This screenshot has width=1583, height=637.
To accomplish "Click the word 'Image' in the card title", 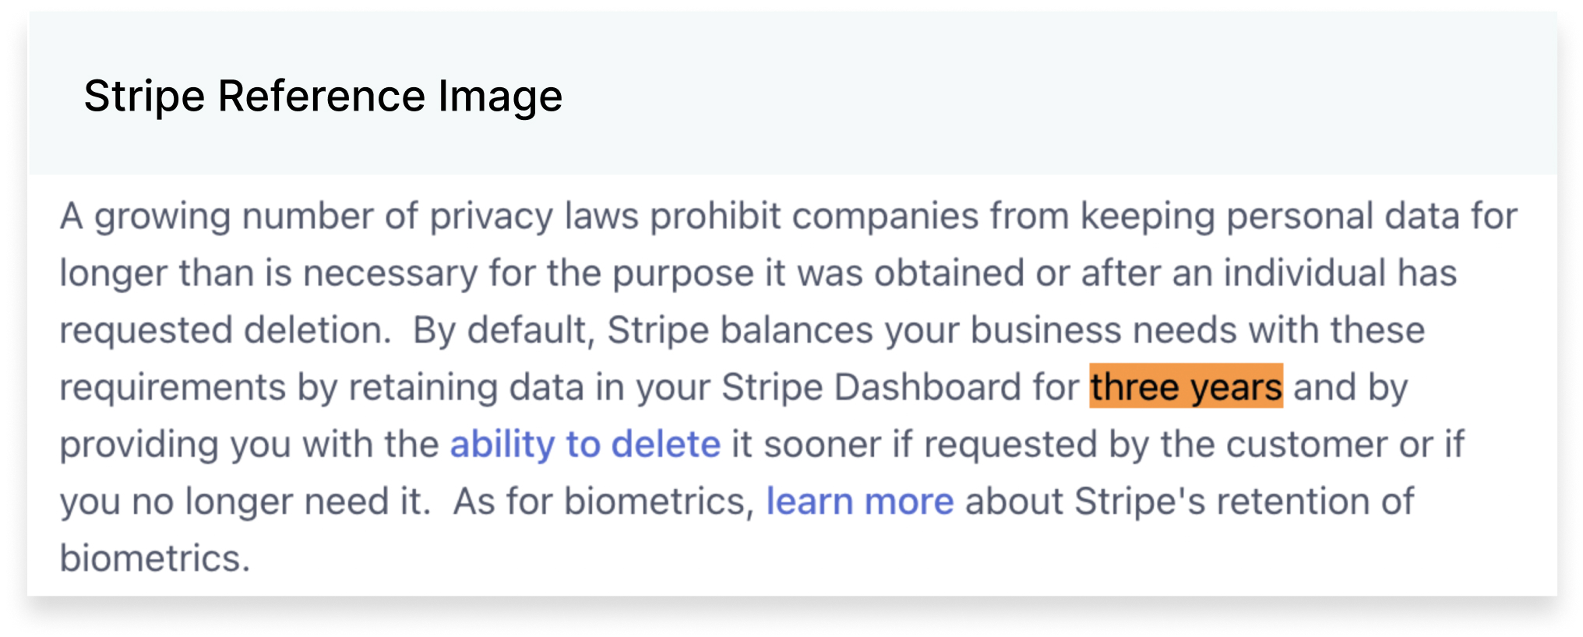I will point(500,97).
